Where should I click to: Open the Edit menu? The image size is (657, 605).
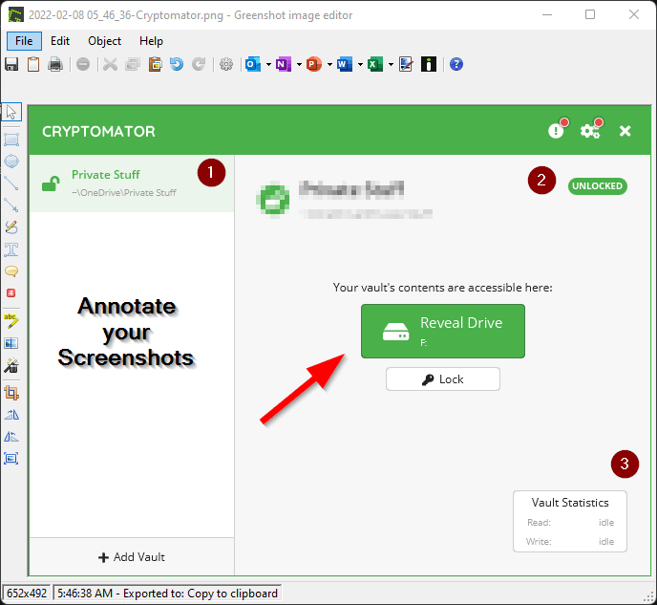(60, 41)
